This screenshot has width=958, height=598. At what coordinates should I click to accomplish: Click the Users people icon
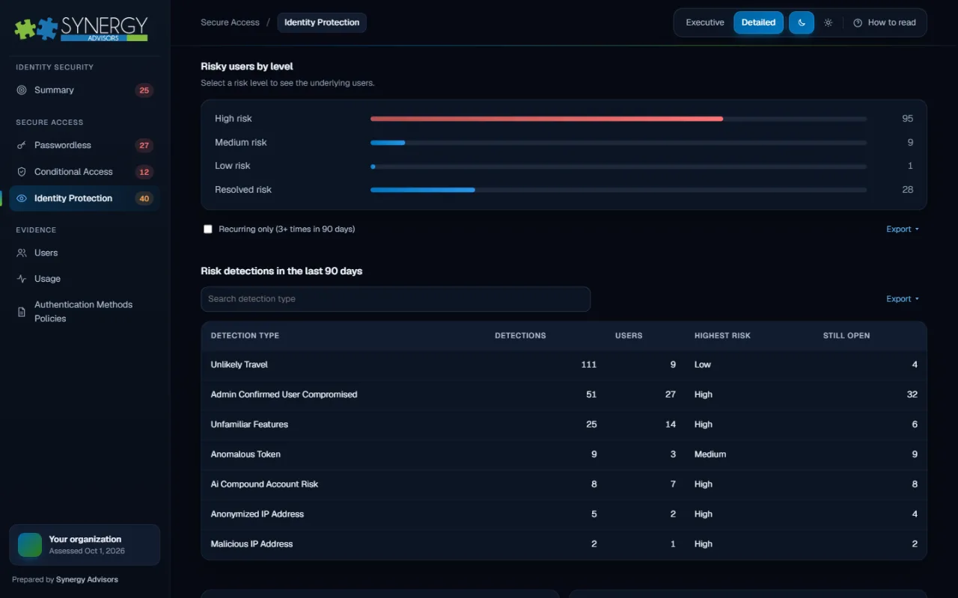(22, 253)
